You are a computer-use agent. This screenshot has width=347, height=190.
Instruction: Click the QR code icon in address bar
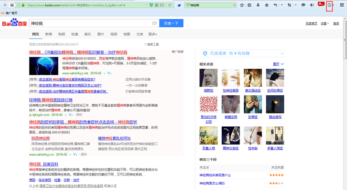pyautogui.click(x=157, y=5)
